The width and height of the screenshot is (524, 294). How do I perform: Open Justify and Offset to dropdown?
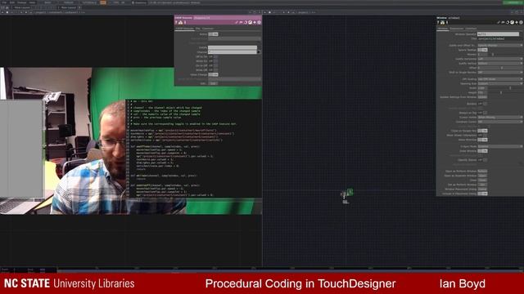click(500, 46)
